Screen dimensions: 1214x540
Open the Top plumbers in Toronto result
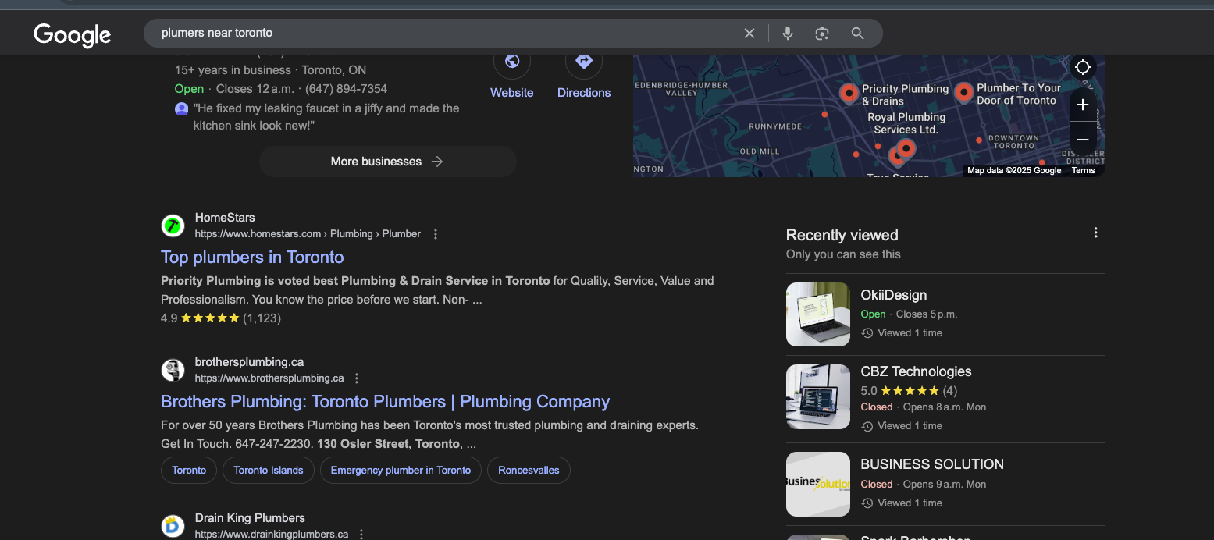pos(252,258)
